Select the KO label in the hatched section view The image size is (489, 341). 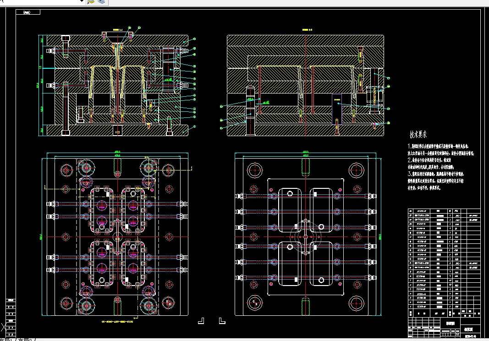(x=118, y=132)
